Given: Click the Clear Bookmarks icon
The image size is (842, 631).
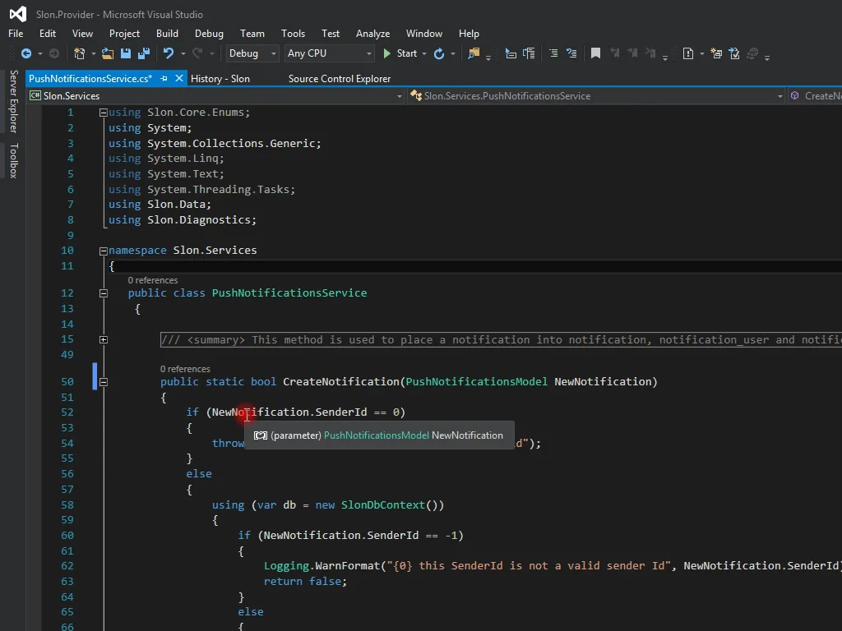Looking at the screenshot, I should [x=651, y=53].
